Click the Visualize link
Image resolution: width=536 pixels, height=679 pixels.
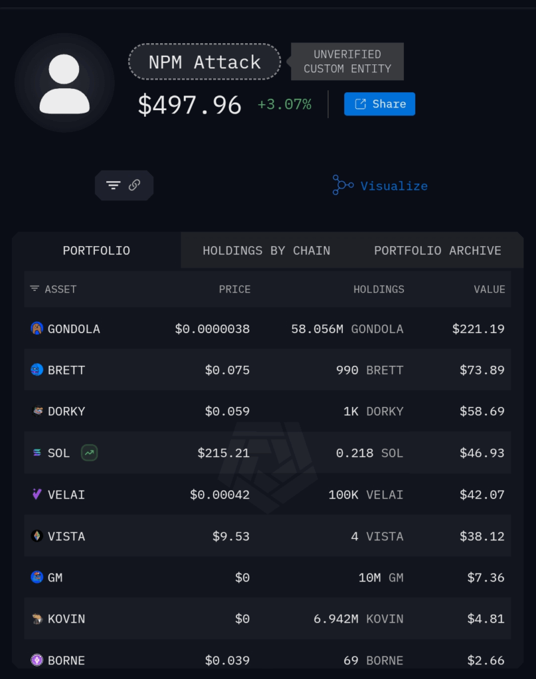click(394, 186)
